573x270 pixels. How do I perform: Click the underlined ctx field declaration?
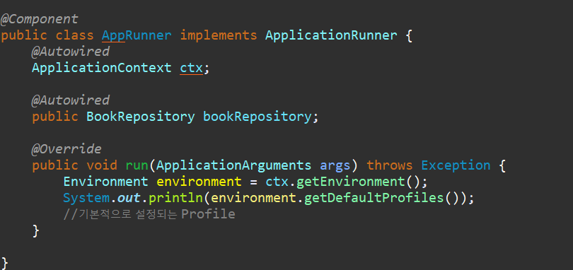pyautogui.click(x=191, y=69)
